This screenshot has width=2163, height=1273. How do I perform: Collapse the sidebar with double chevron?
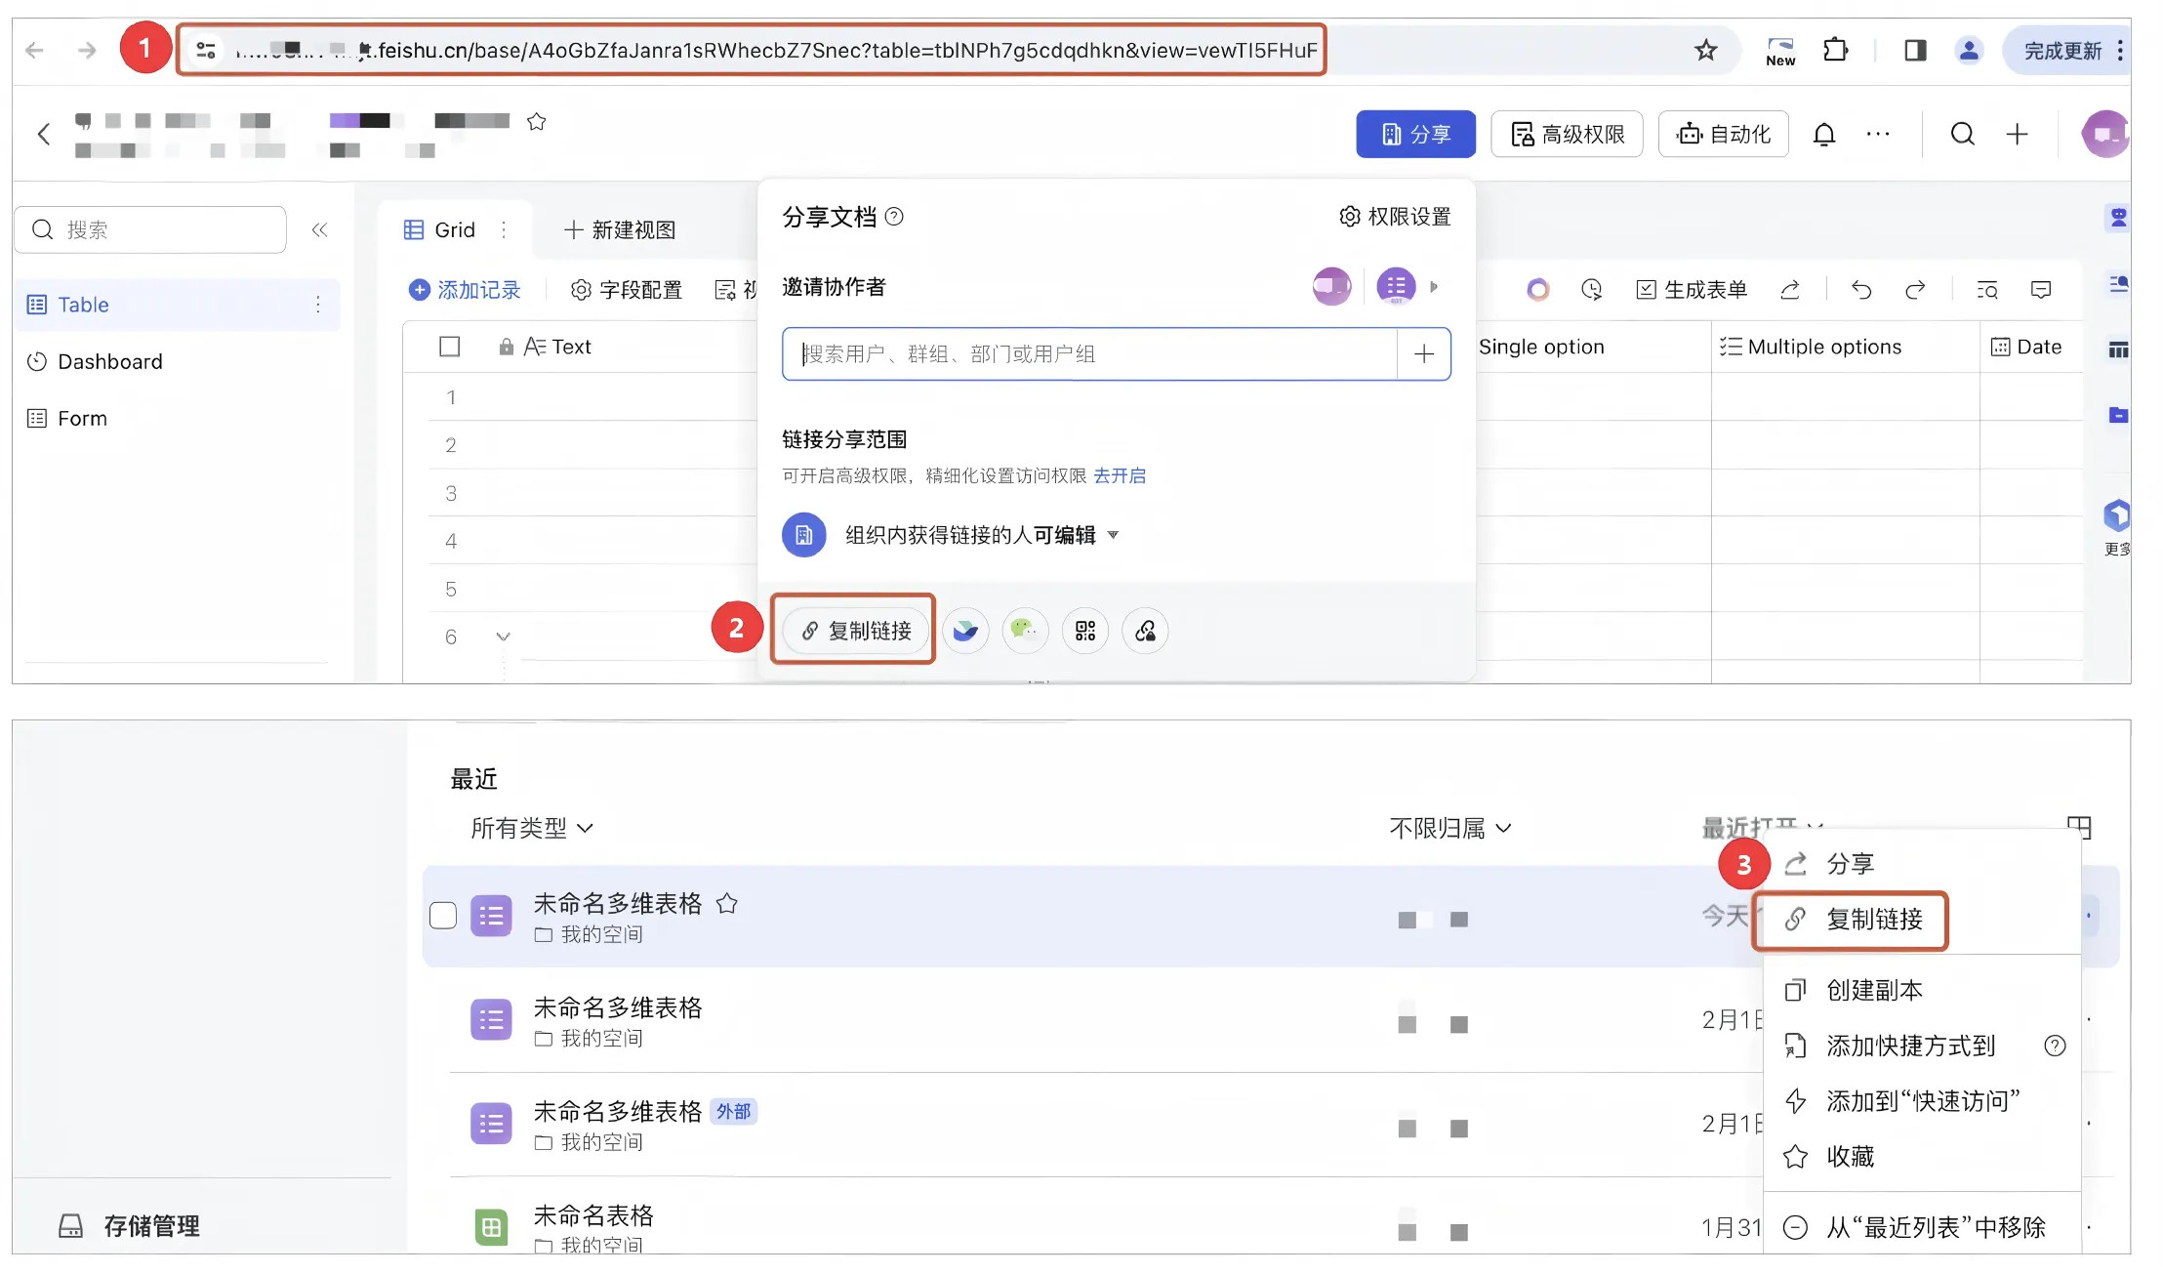319,230
